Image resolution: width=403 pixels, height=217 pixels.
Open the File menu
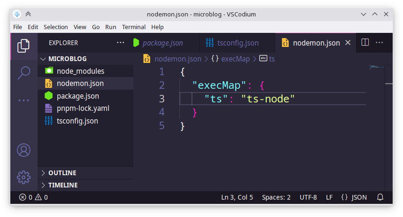[17, 27]
